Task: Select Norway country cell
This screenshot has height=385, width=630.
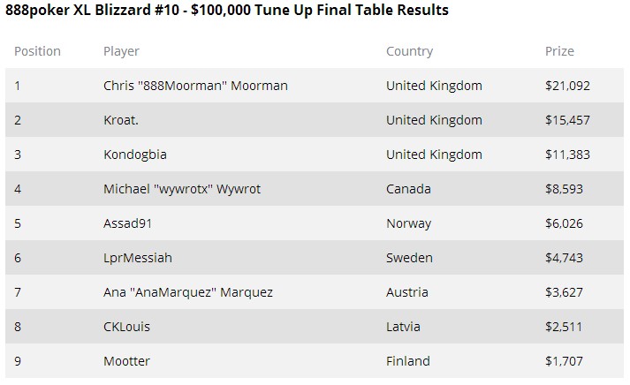Action: click(x=408, y=223)
